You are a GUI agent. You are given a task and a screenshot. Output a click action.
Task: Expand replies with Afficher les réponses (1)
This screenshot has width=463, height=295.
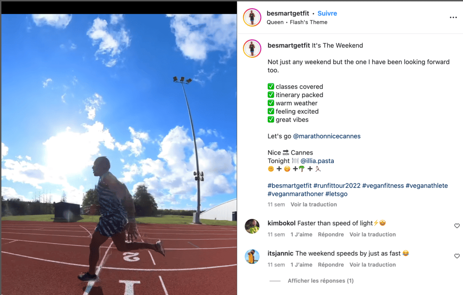click(321, 281)
